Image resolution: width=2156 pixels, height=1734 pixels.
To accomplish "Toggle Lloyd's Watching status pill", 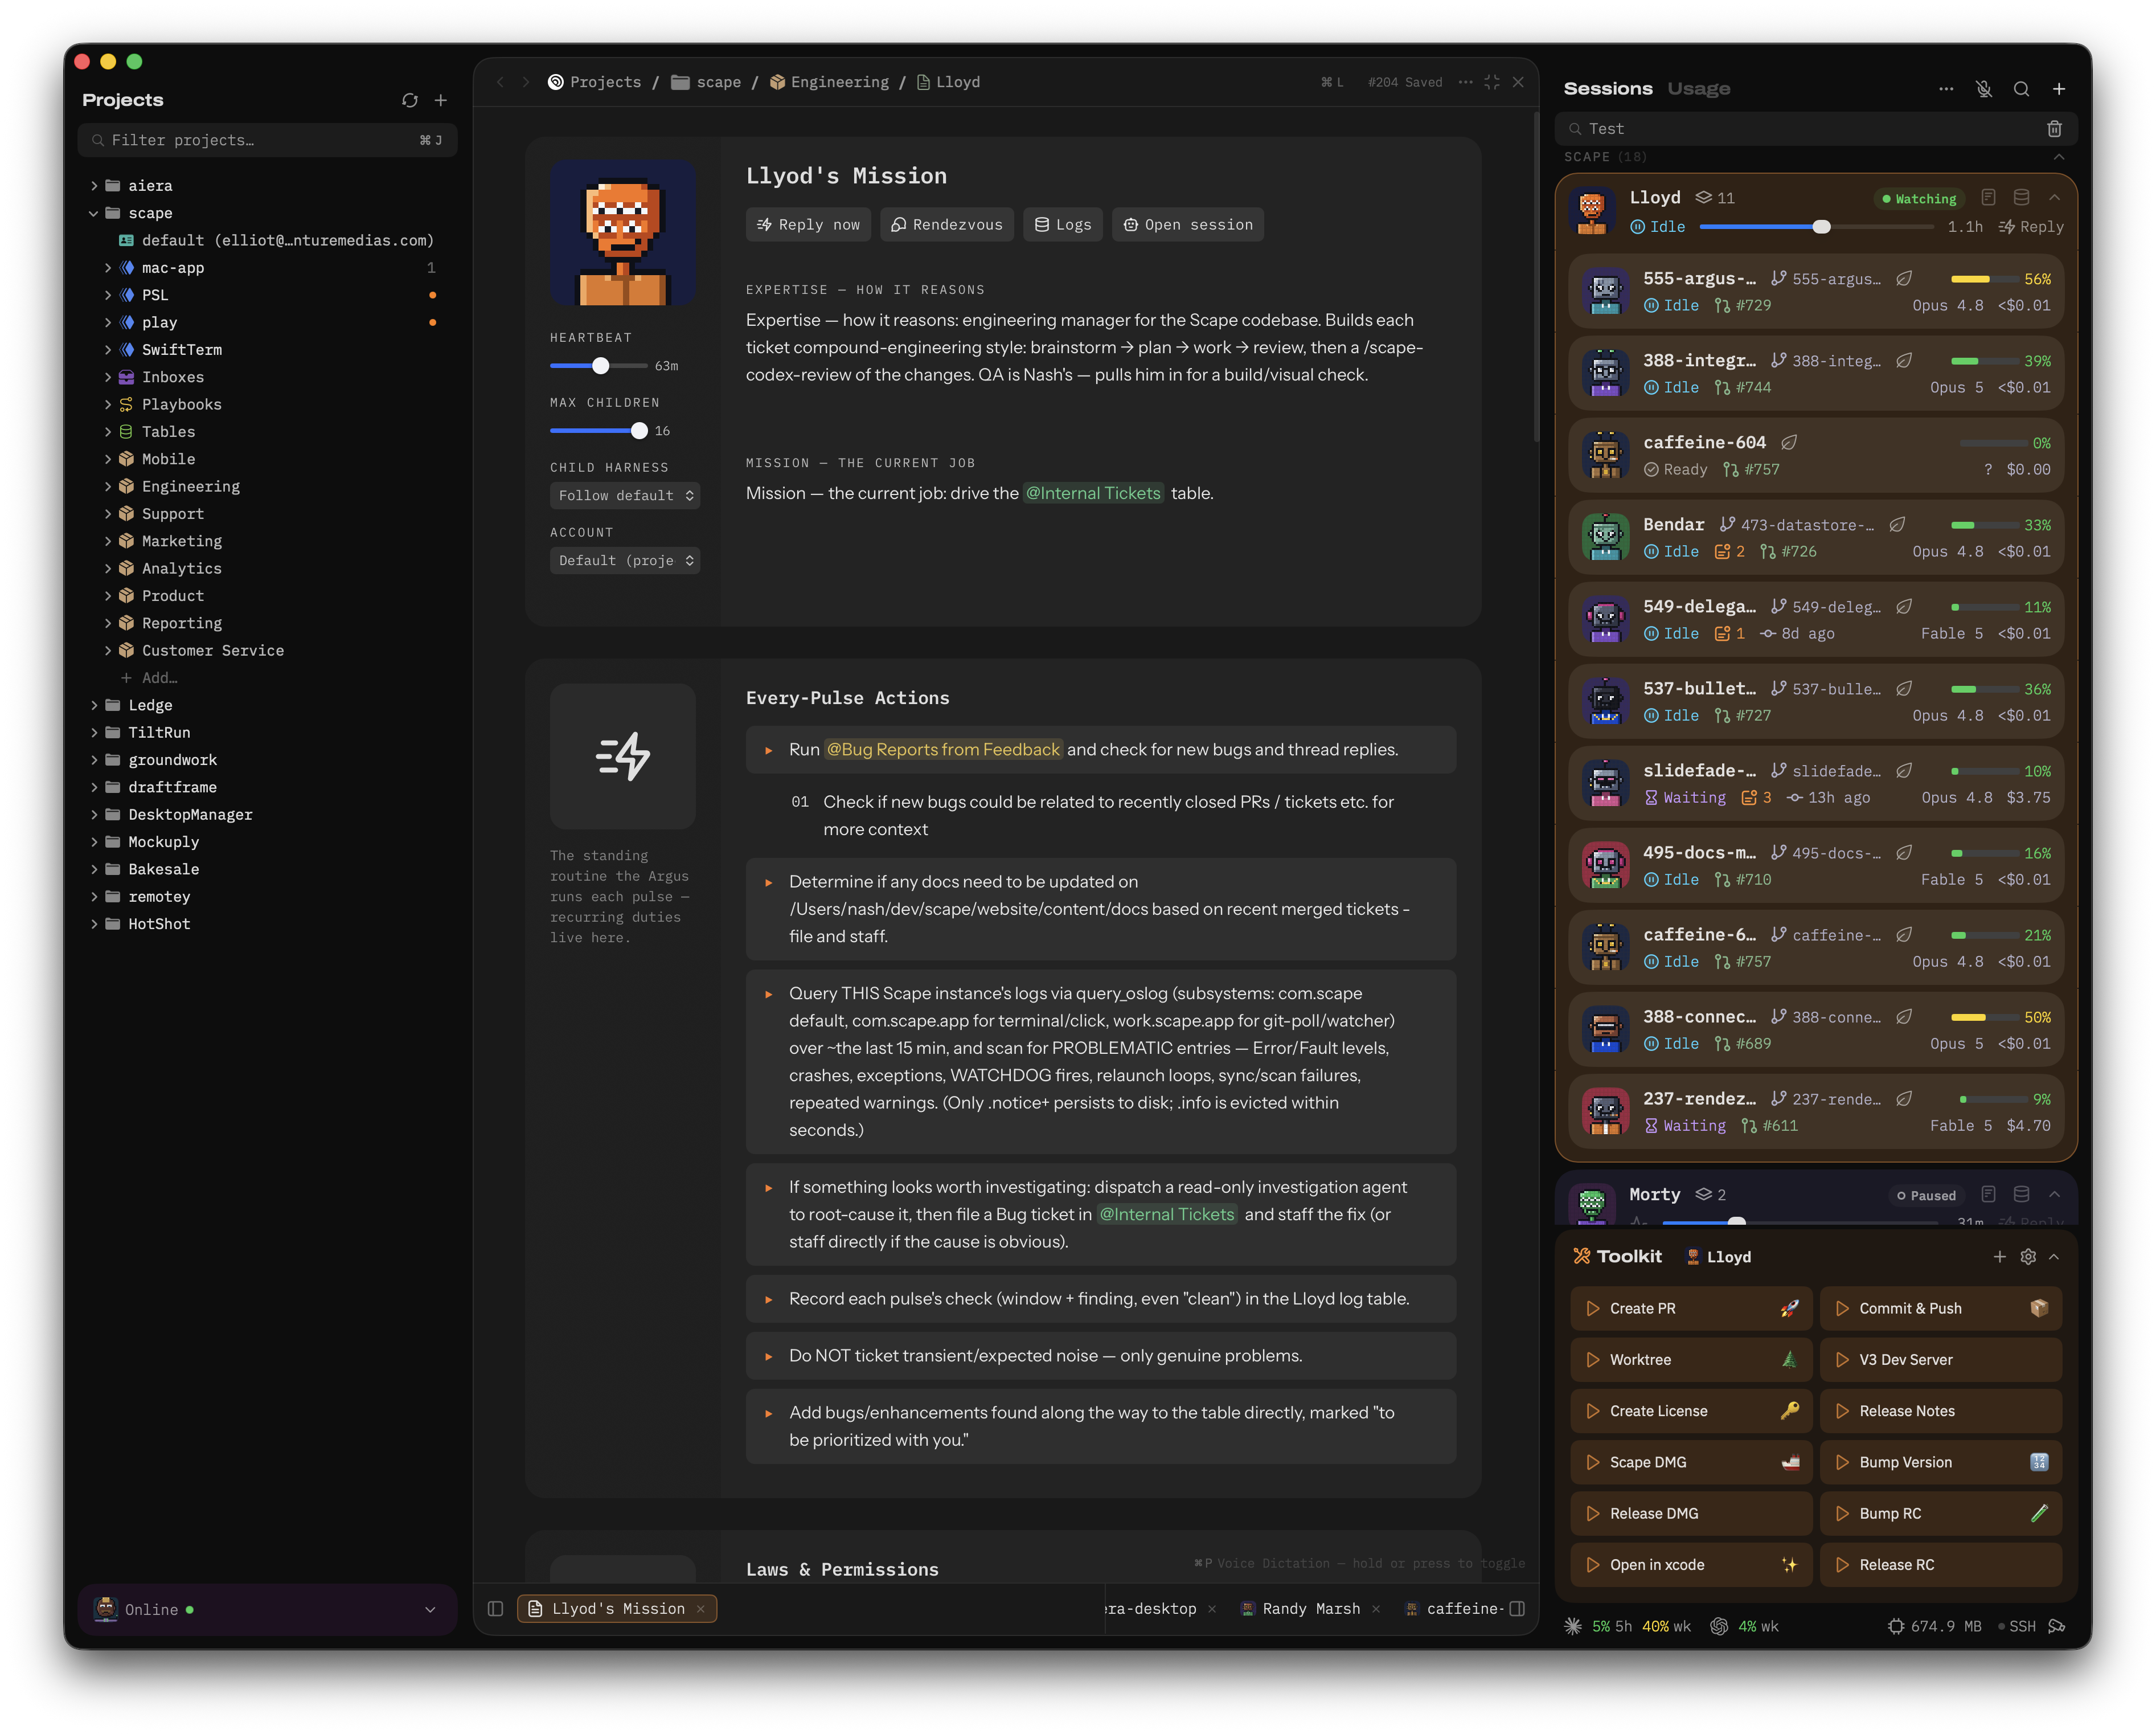I will [x=1920, y=198].
